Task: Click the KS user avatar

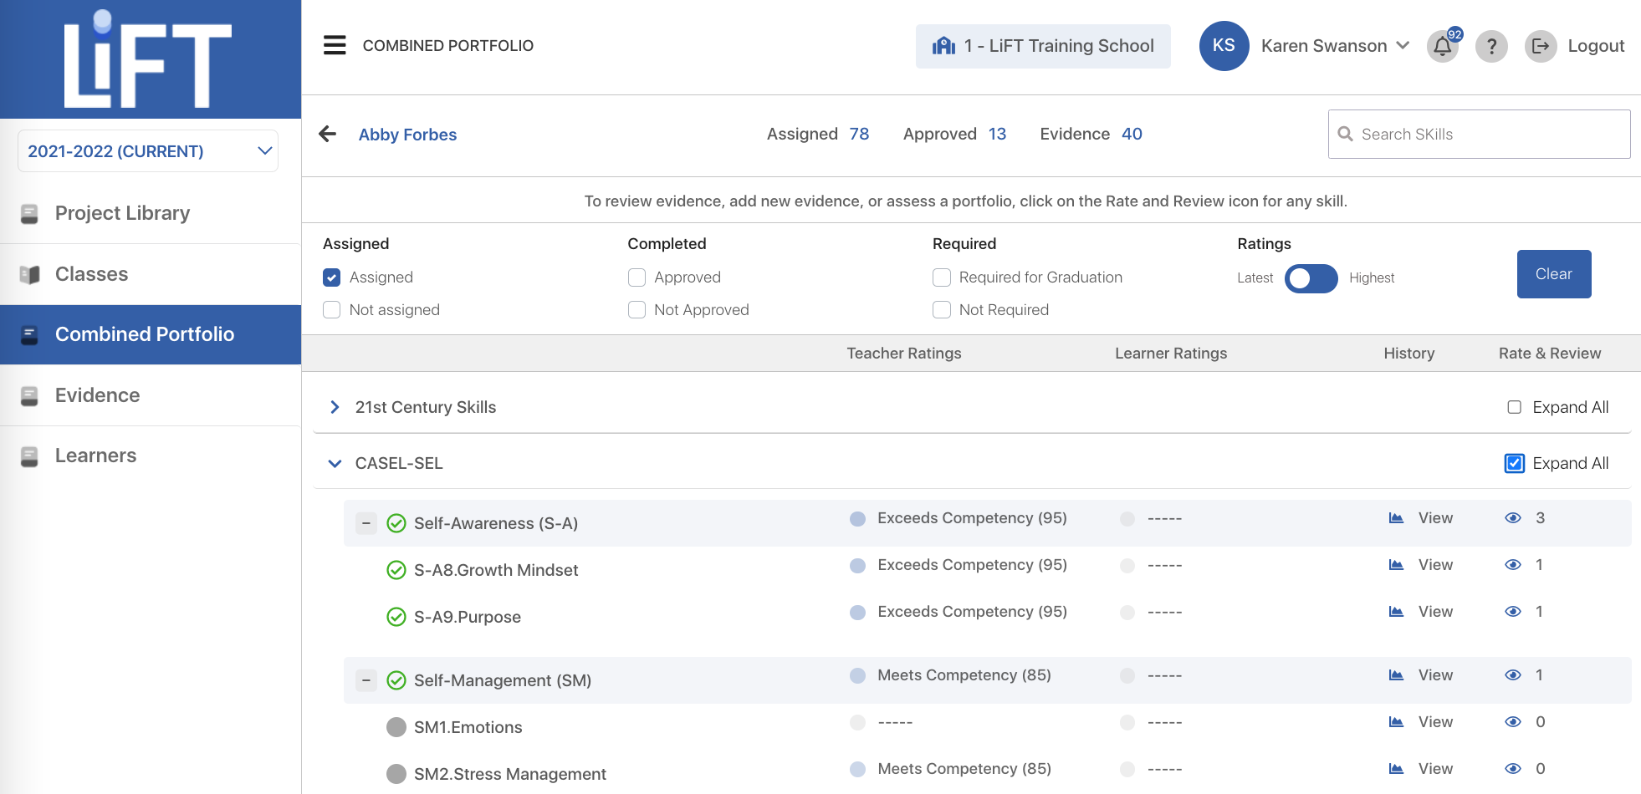Action: [1224, 46]
